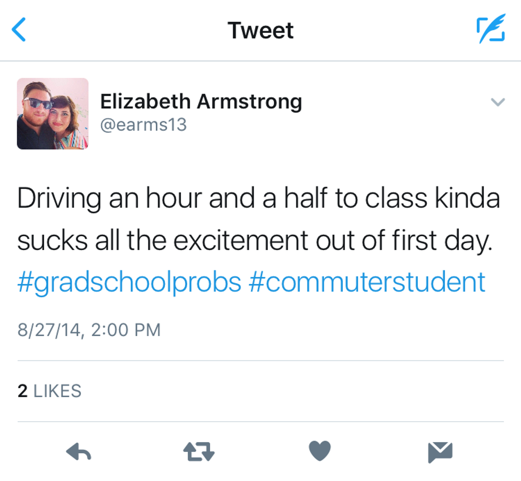This screenshot has width=521, height=481.
Task: Like the tweet with the heart icon
Action: [x=320, y=452]
